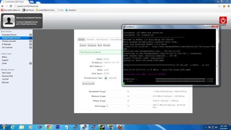Open a new browser tab
Viewport: 231px width, 130px height.
[32, 2]
